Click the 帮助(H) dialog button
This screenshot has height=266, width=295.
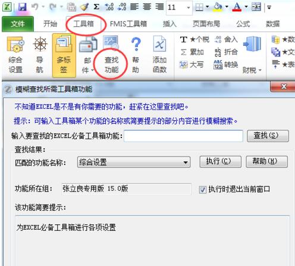pos(266,162)
